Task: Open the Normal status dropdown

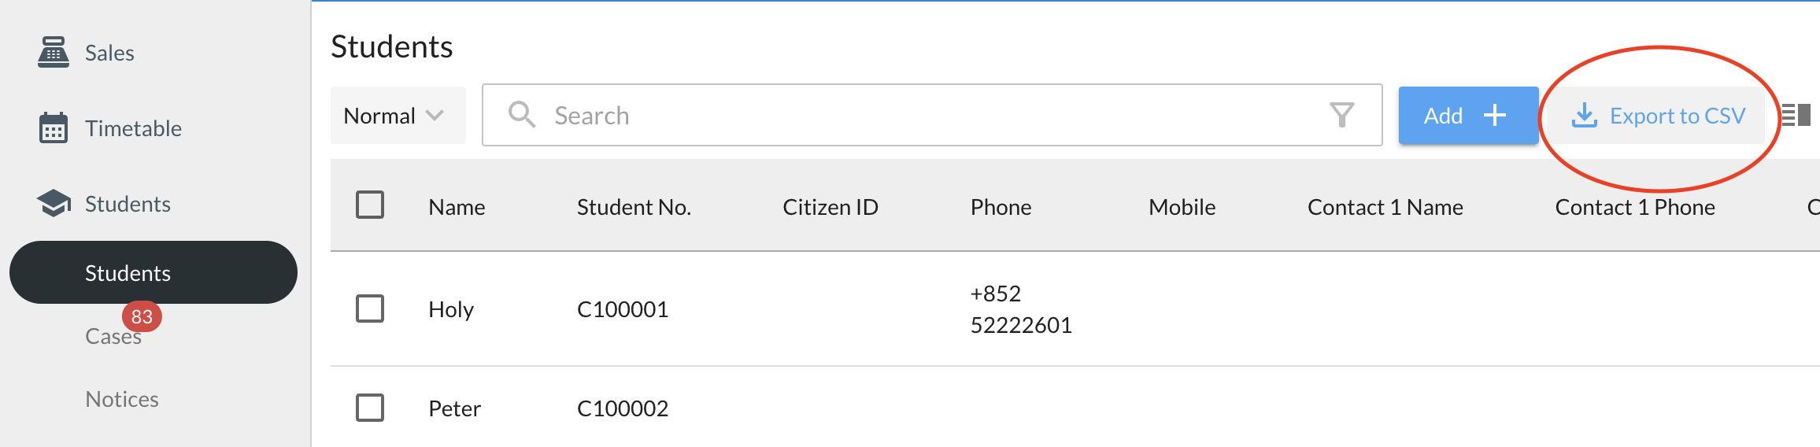Action: point(397,116)
